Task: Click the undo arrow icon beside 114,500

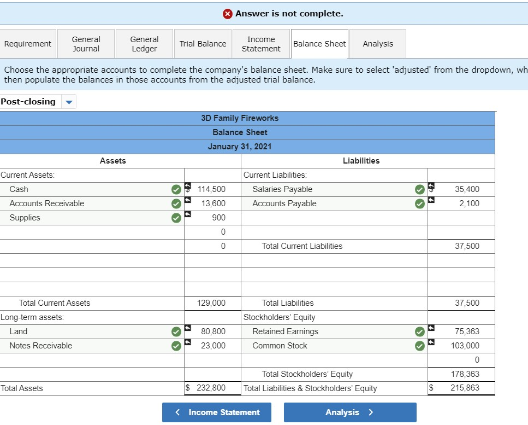Action: pos(188,186)
